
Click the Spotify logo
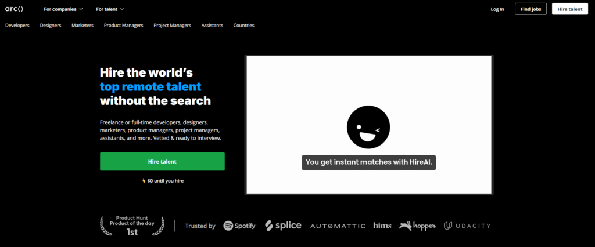point(240,226)
